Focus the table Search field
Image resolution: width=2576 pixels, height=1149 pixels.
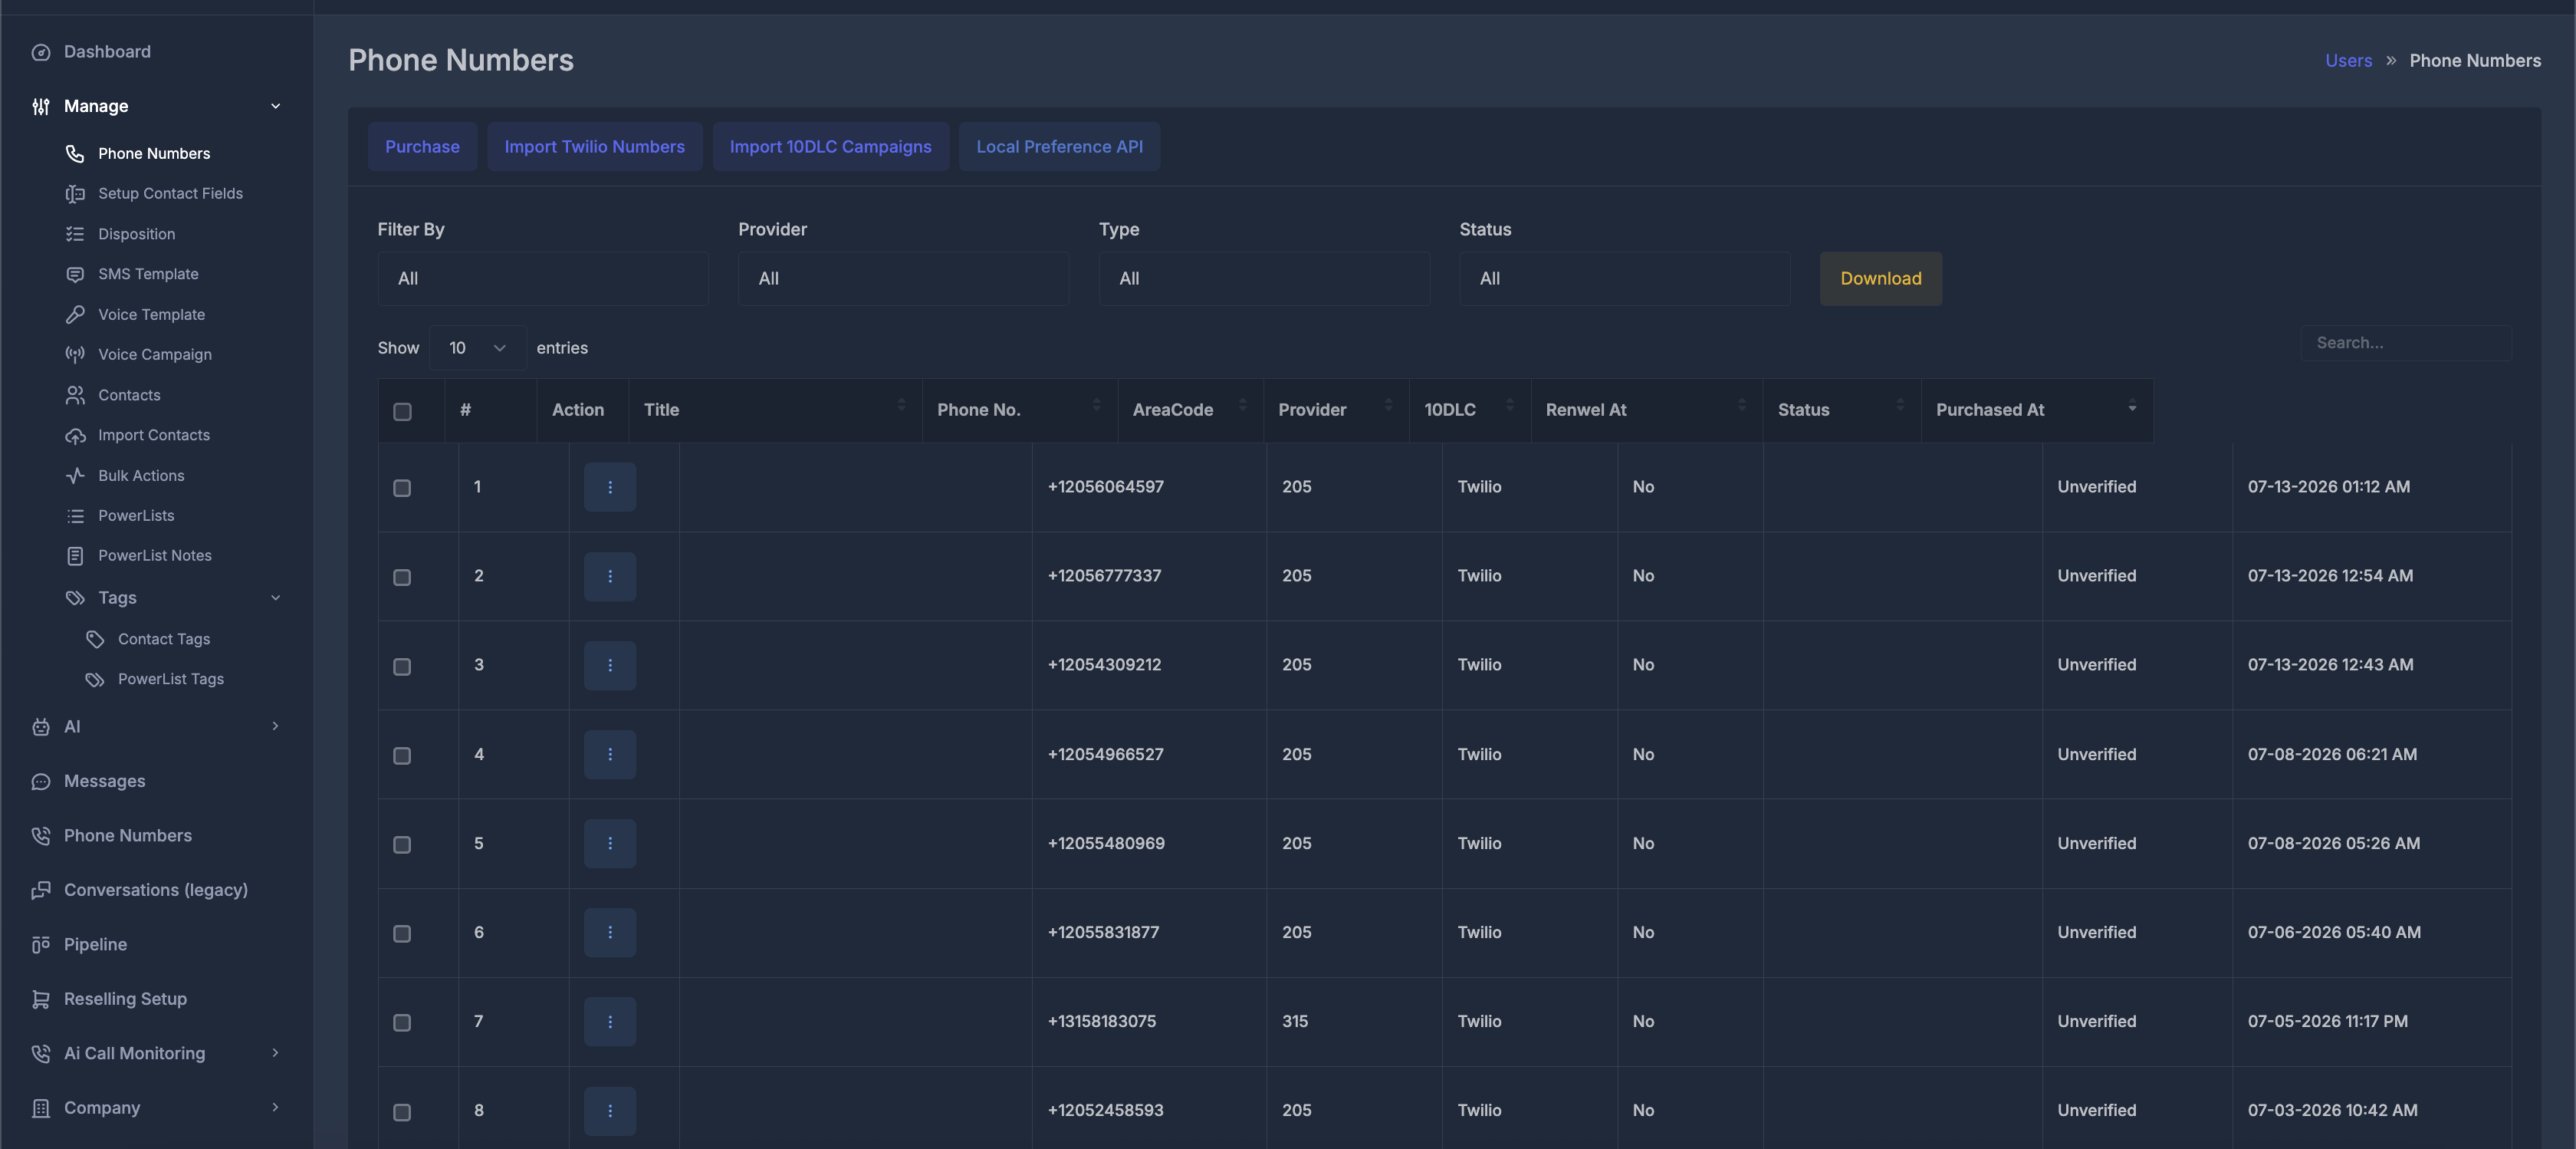point(2406,342)
